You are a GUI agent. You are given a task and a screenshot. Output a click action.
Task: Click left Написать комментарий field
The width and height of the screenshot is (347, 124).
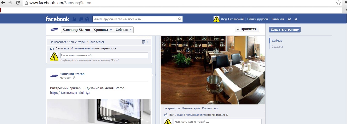104,55
